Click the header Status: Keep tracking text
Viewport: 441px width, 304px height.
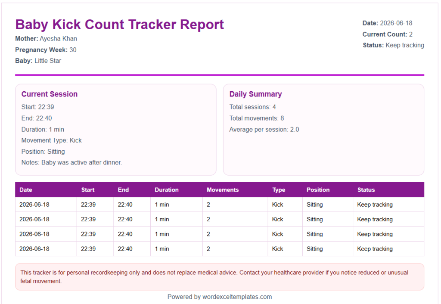393,45
